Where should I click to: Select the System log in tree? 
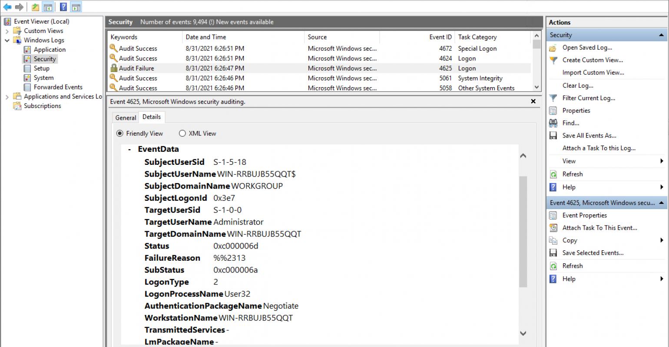click(43, 78)
